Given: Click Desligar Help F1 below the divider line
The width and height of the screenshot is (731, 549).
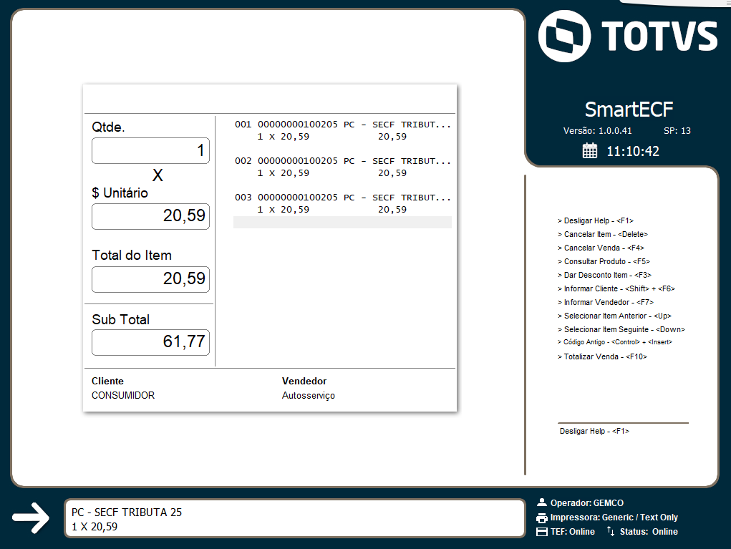Looking at the screenshot, I should pos(594,431).
